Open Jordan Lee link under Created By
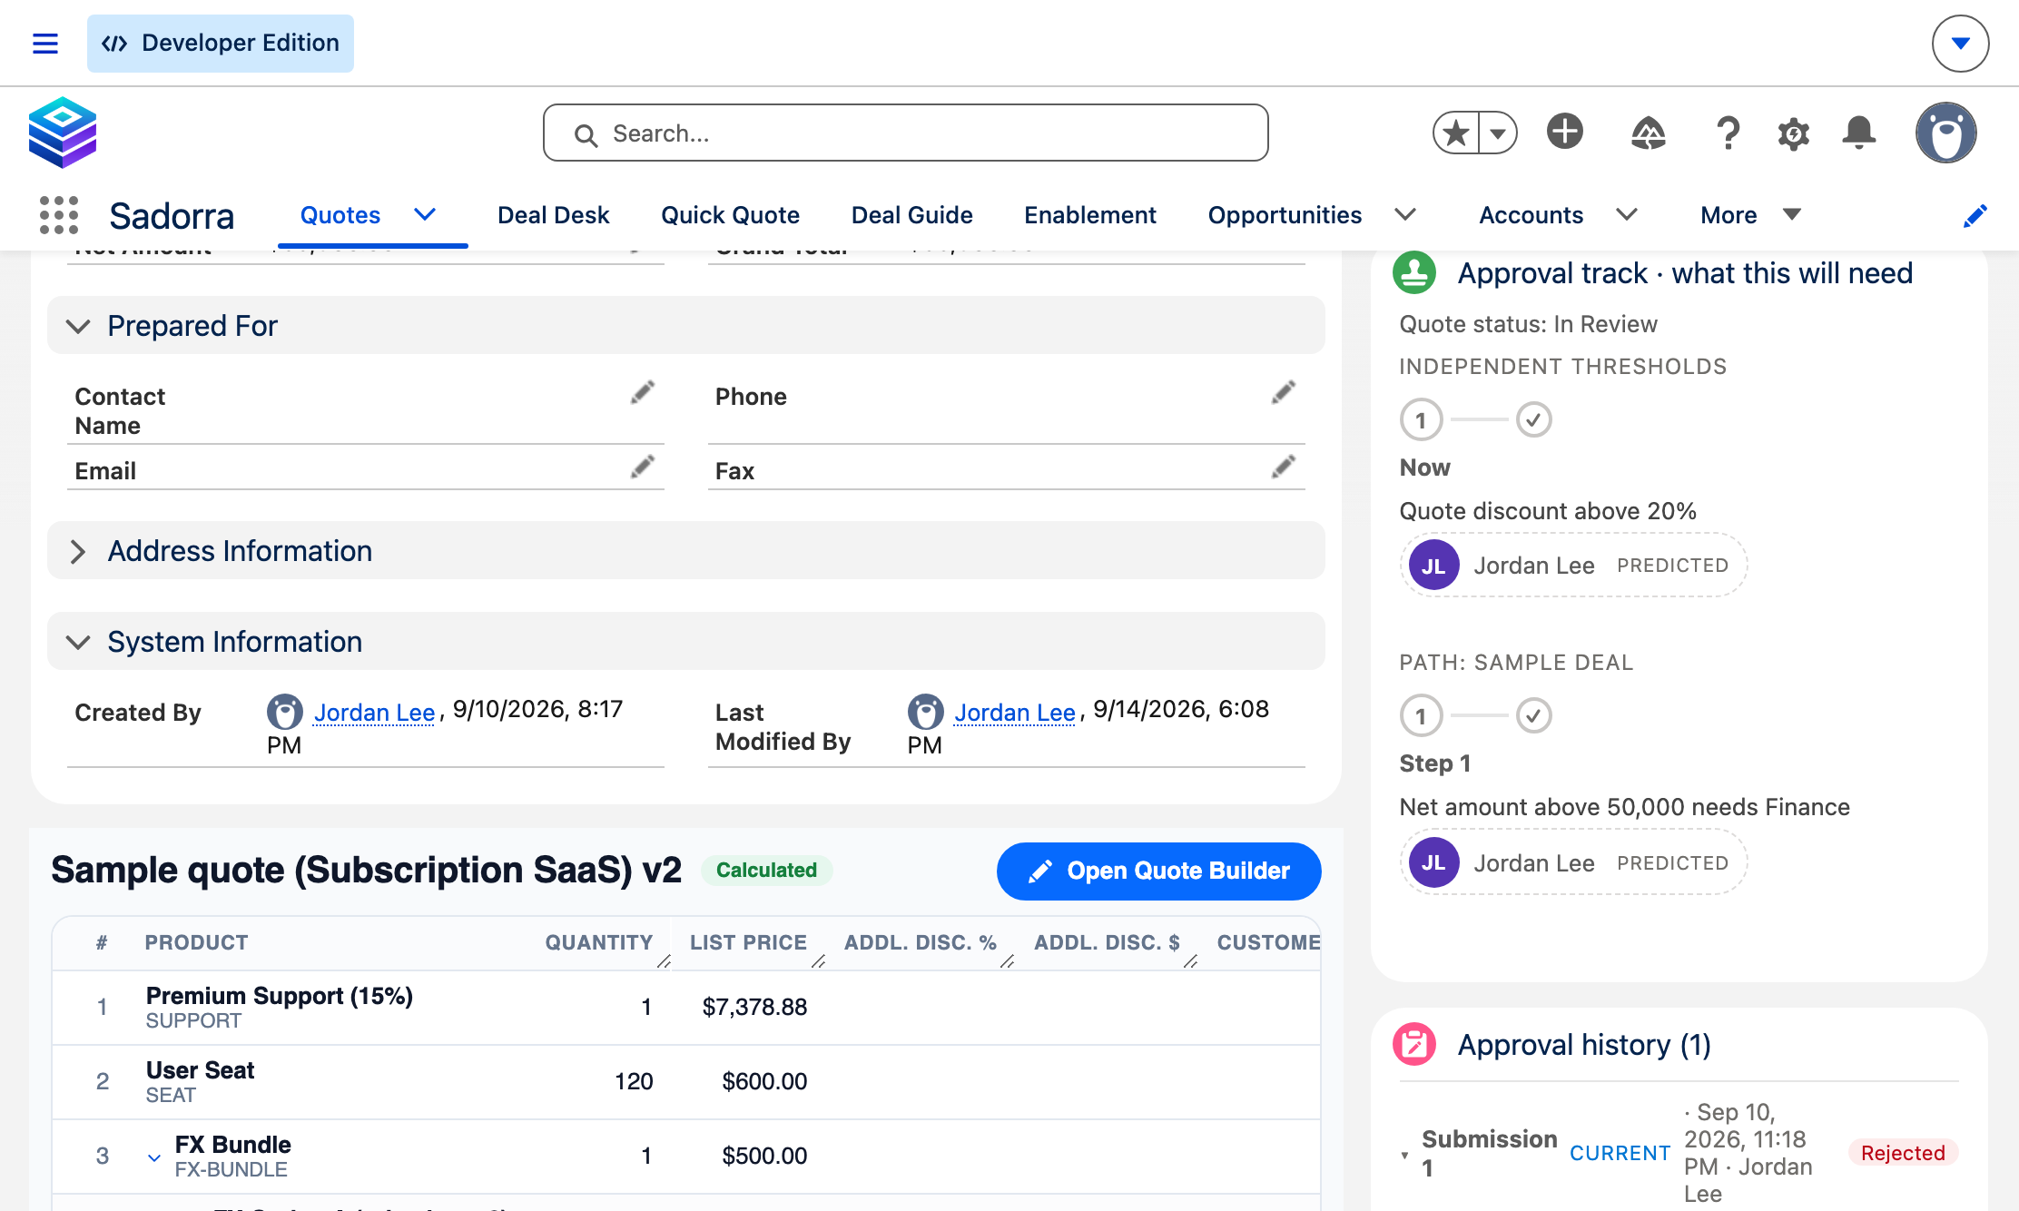 (374, 713)
